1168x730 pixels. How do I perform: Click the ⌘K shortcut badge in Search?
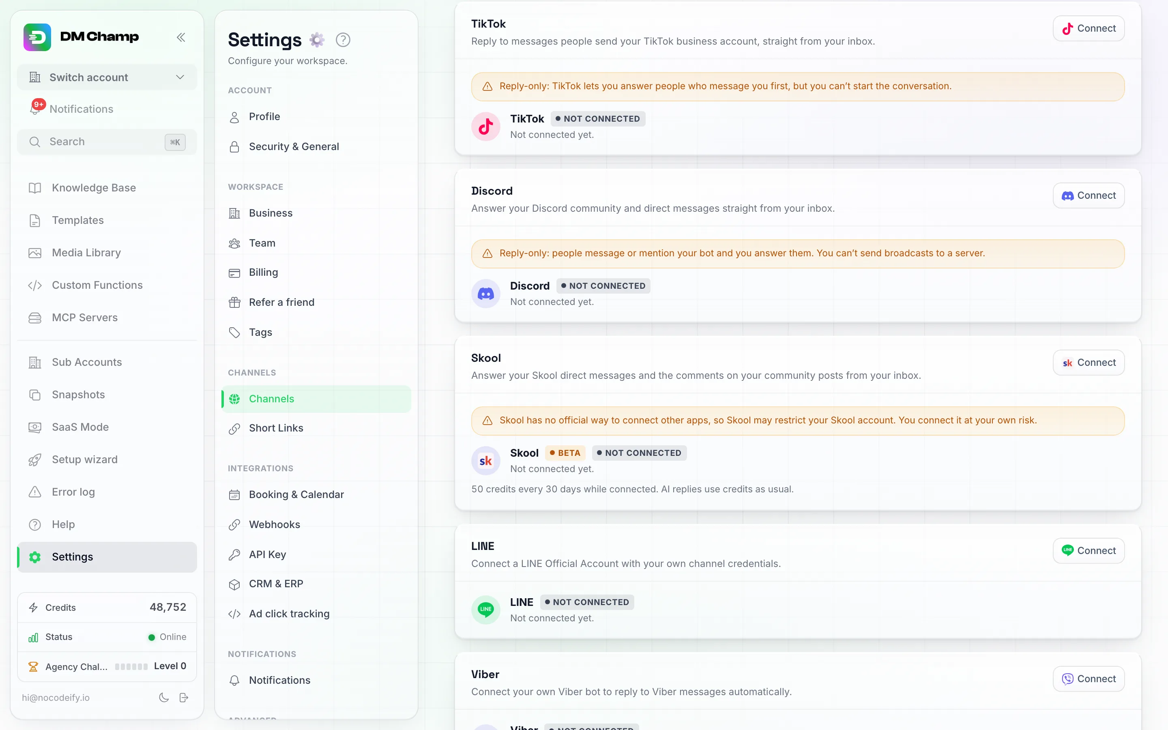point(175,142)
